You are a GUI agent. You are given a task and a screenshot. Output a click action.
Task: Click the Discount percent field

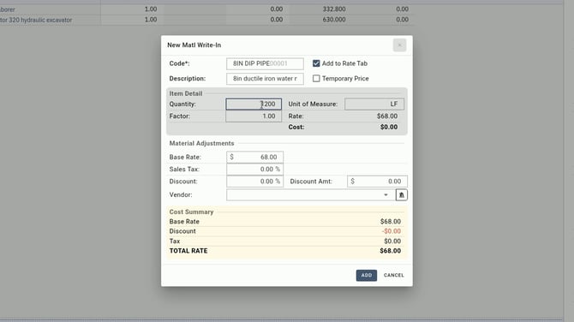click(254, 182)
